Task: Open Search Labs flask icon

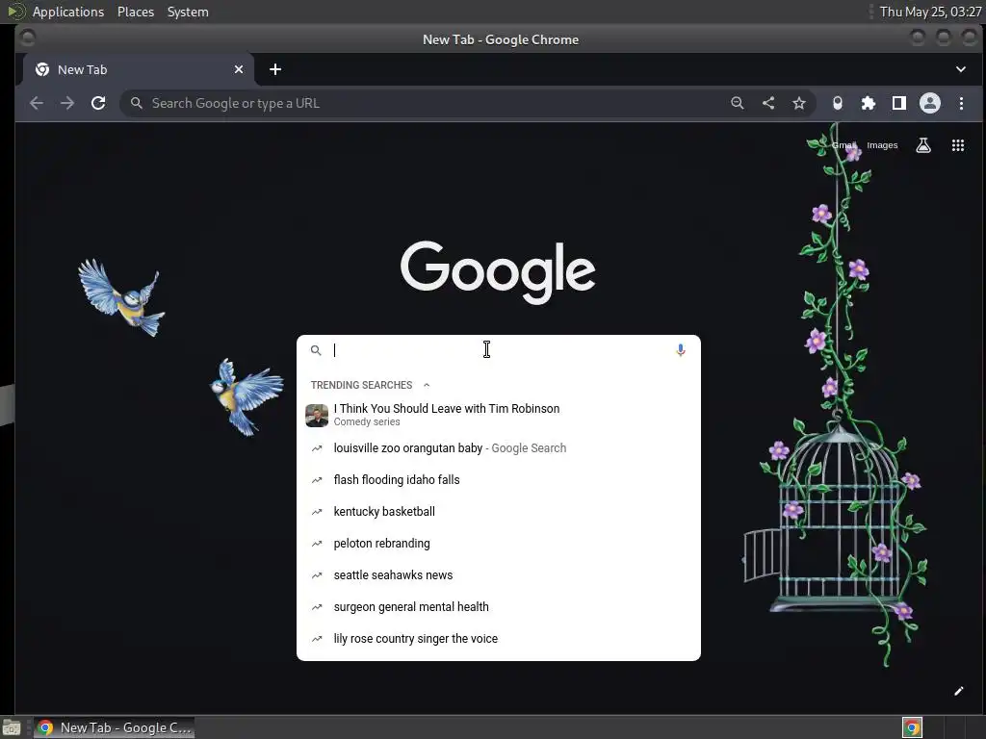Action: [923, 145]
